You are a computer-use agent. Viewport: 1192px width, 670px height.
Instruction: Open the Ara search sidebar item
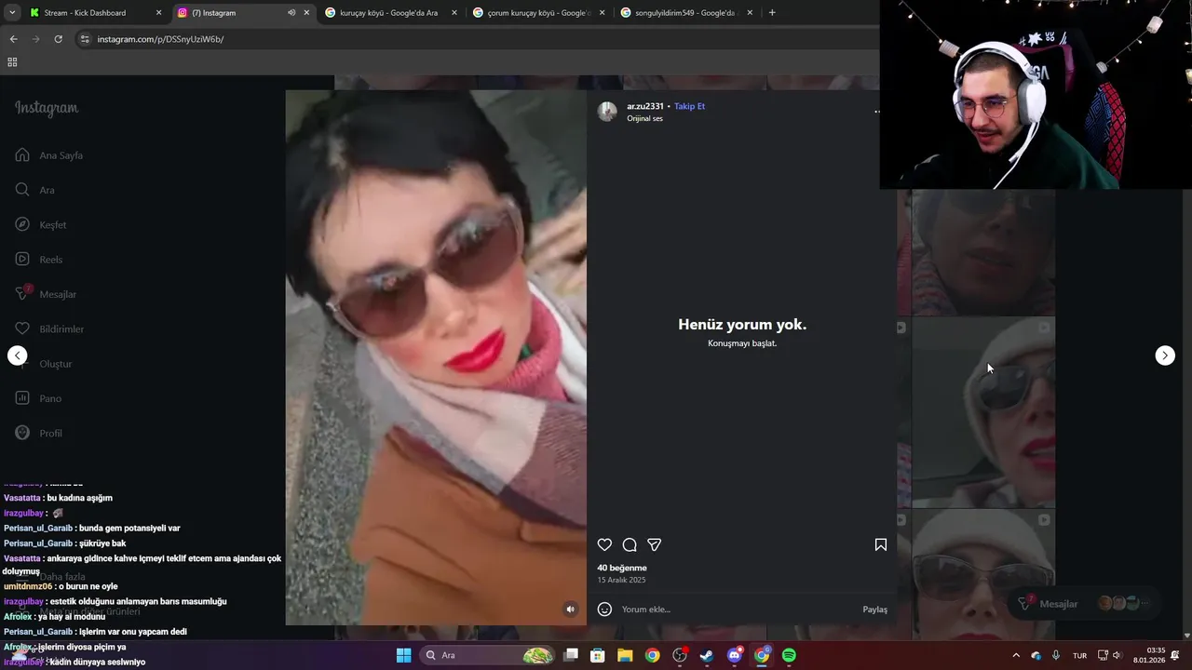pyautogui.click(x=34, y=190)
